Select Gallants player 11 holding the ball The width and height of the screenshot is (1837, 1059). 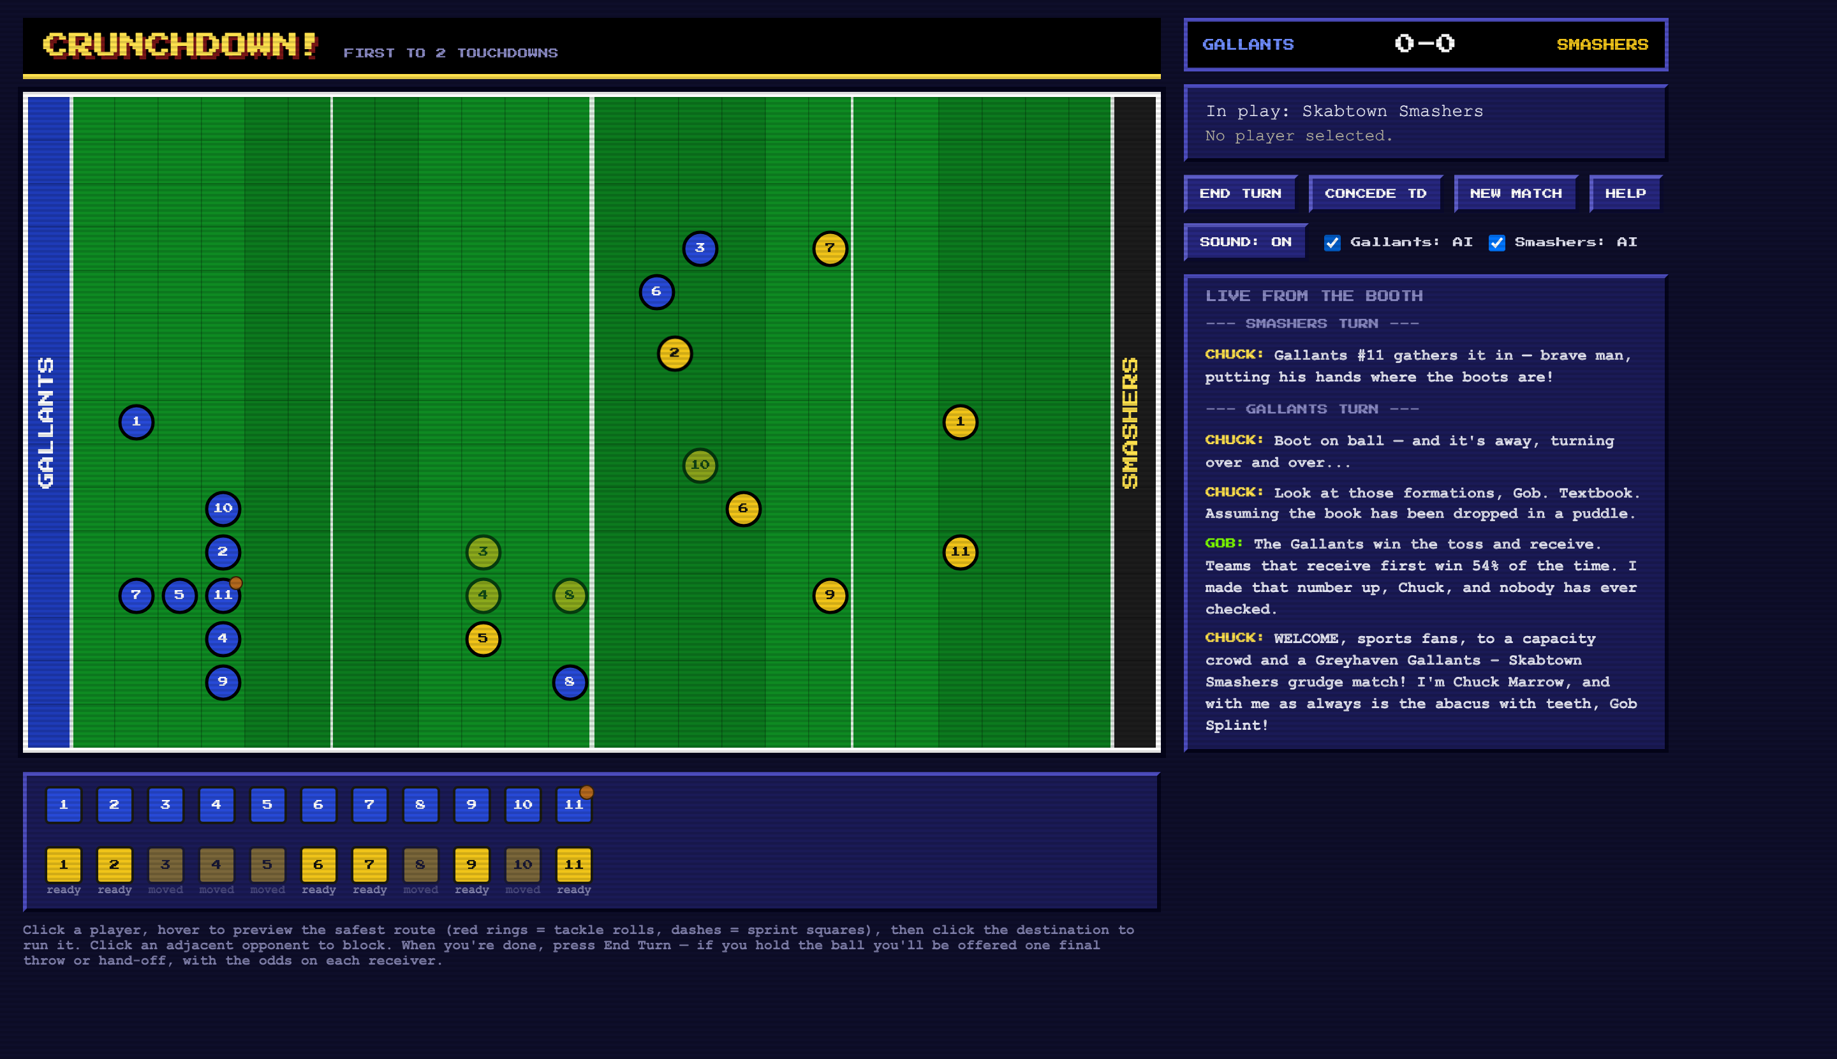223,595
